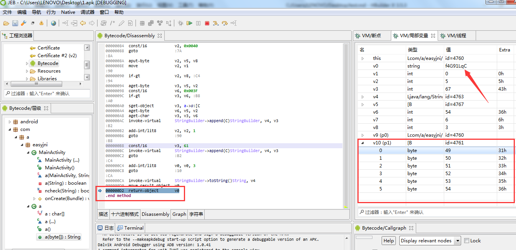Viewport: 516px width, 250px height.
Task: Click the green Run/resume debugger icon
Action: (x=189, y=23)
